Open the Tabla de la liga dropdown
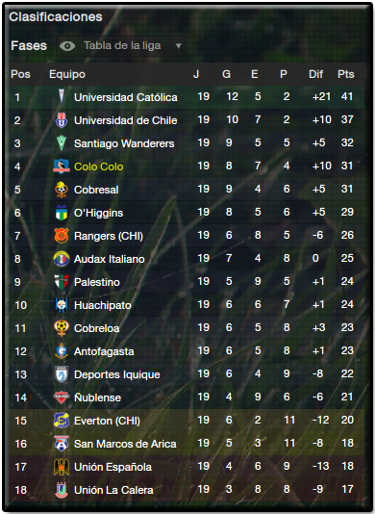 121,46
